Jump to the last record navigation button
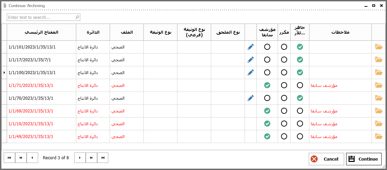This screenshot has height=170, width=387. click(103, 158)
